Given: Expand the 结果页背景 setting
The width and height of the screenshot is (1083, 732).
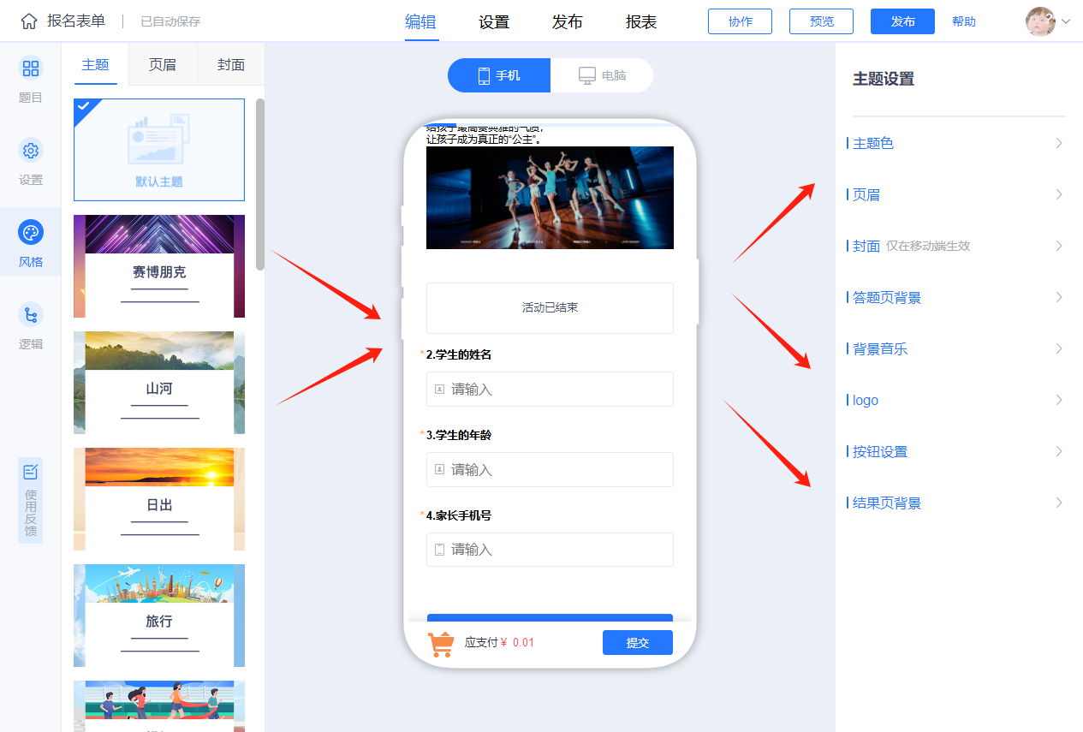Looking at the screenshot, I should (957, 503).
